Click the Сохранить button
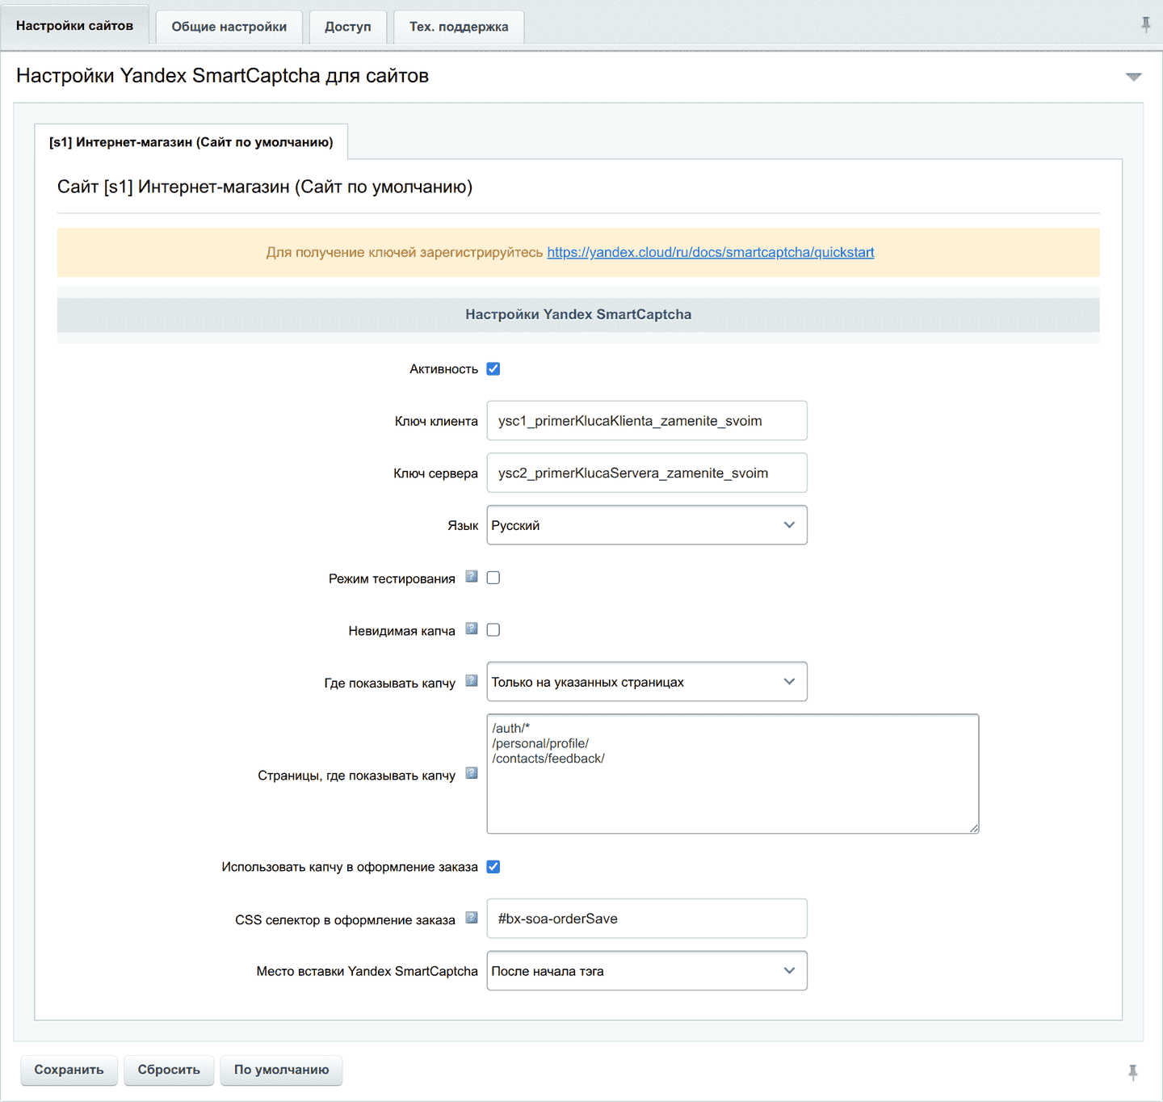The image size is (1163, 1102). click(x=69, y=1070)
